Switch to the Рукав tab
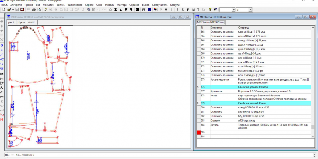 point(22,22)
